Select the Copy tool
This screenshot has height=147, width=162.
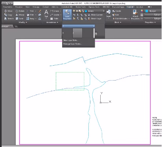(x=8, y=15)
